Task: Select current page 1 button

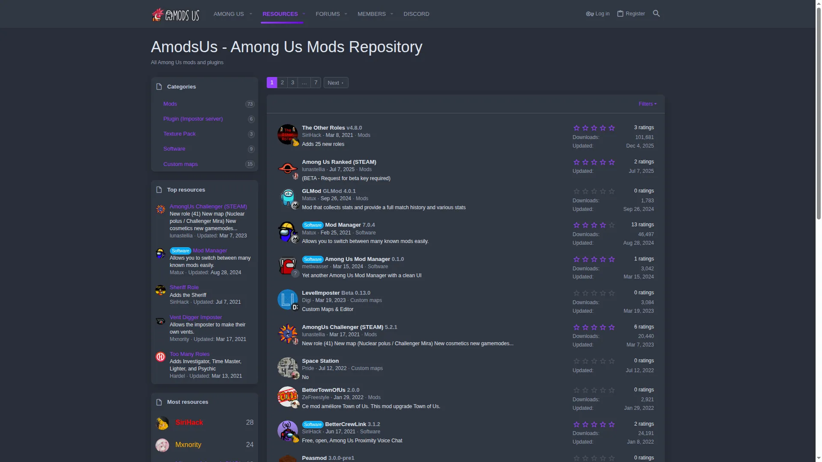Action: click(272, 83)
